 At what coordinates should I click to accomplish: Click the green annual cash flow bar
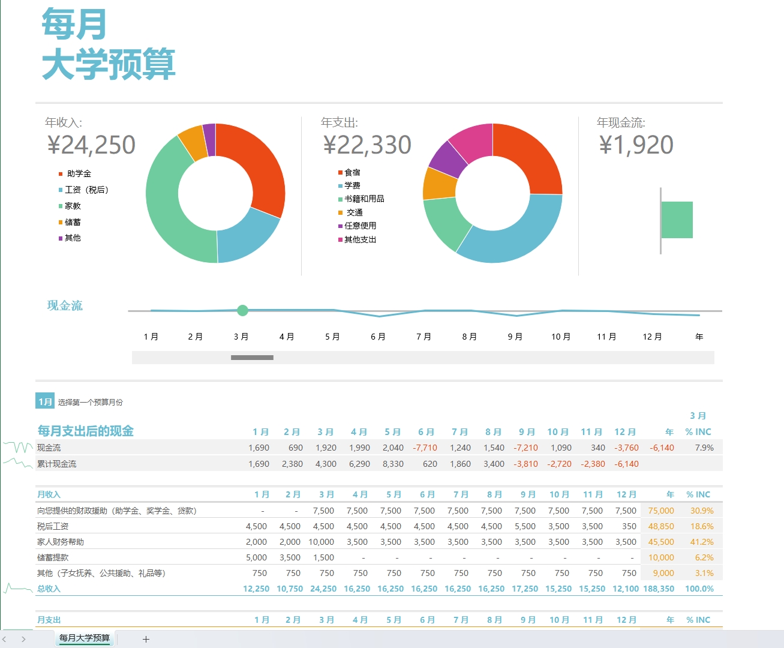677,220
